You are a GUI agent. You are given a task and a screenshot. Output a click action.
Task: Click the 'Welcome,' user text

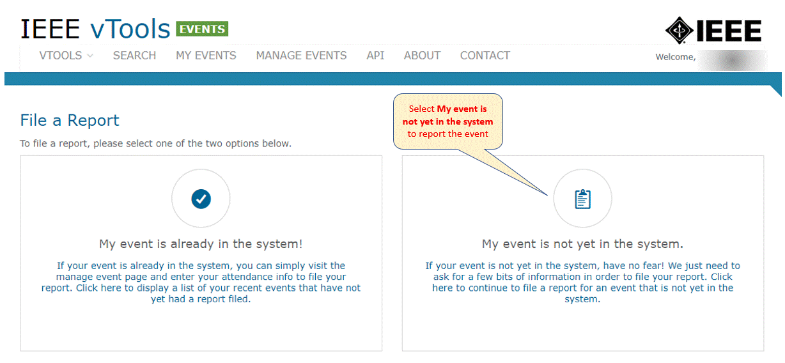[675, 57]
